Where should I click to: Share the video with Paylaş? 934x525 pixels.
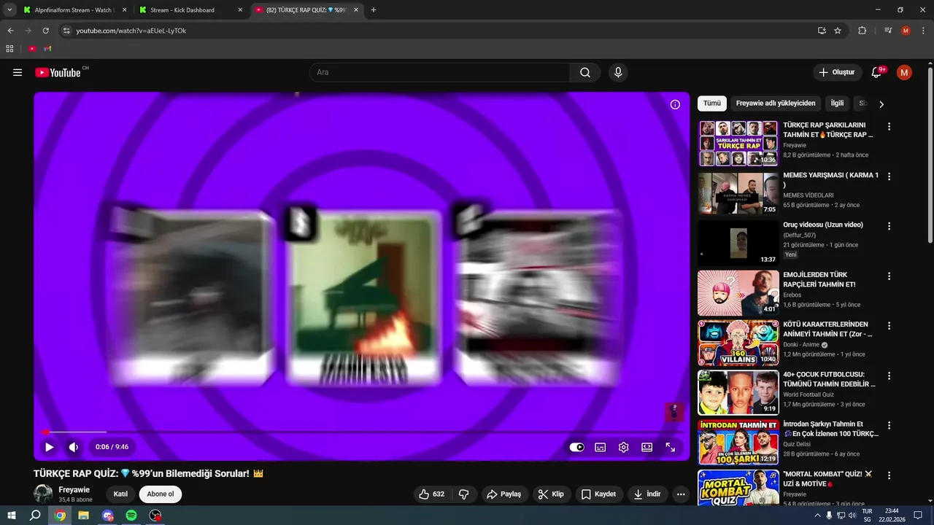point(504,494)
